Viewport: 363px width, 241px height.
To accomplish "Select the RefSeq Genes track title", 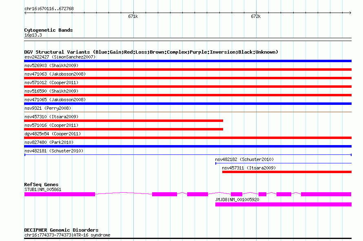I will (42, 185).
